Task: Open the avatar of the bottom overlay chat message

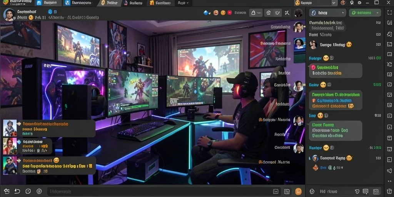Action: [x=10, y=165]
